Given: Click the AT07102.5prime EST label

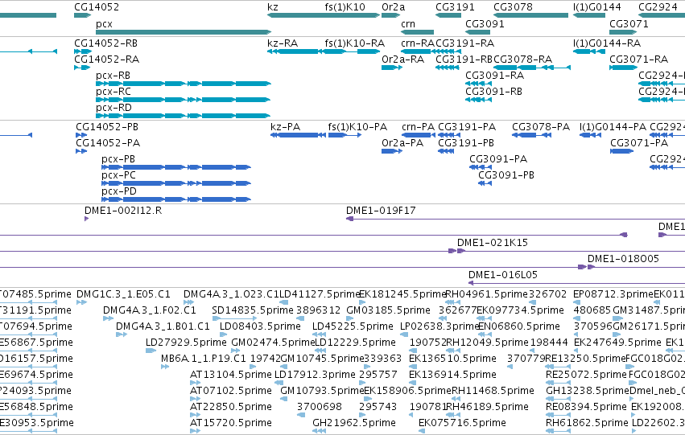Looking at the screenshot, I should point(231,391).
